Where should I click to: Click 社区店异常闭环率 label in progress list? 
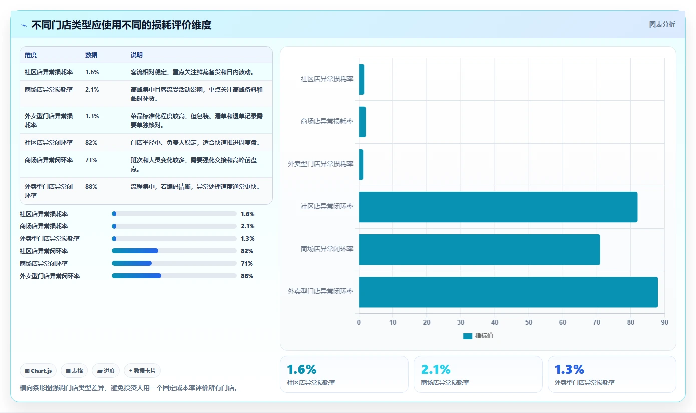[44, 251]
